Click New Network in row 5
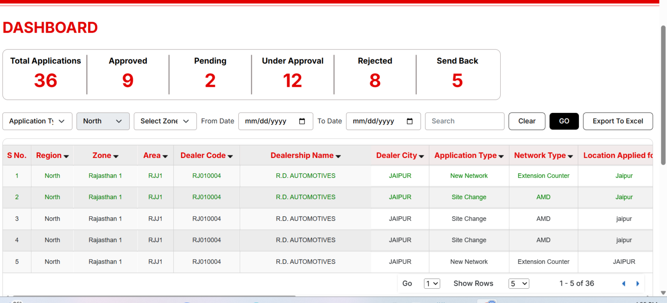The width and height of the screenshot is (667, 303). tap(469, 262)
